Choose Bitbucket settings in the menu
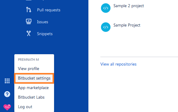Screen dimensions: 178x112 point(34,78)
